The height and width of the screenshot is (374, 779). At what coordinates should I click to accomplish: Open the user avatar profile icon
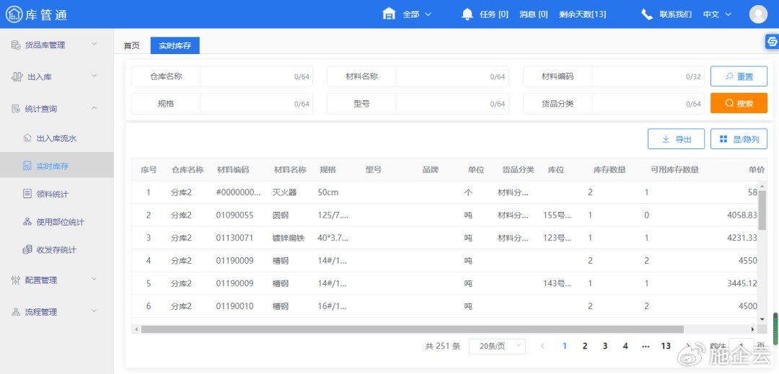(758, 14)
